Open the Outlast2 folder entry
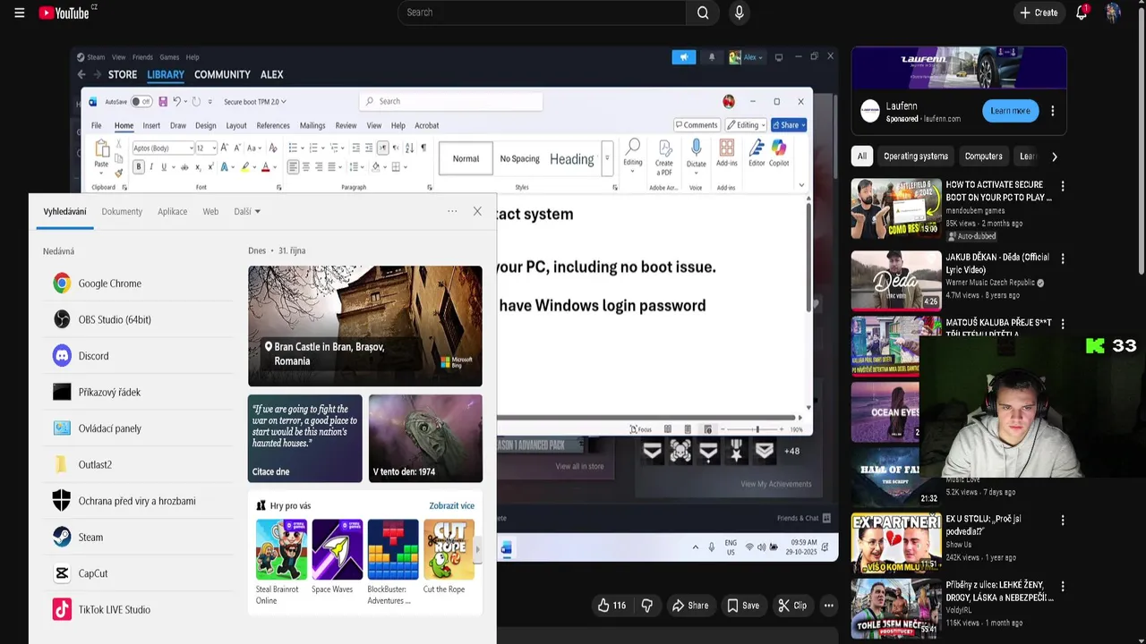The image size is (1146, 644). point(138,464)
